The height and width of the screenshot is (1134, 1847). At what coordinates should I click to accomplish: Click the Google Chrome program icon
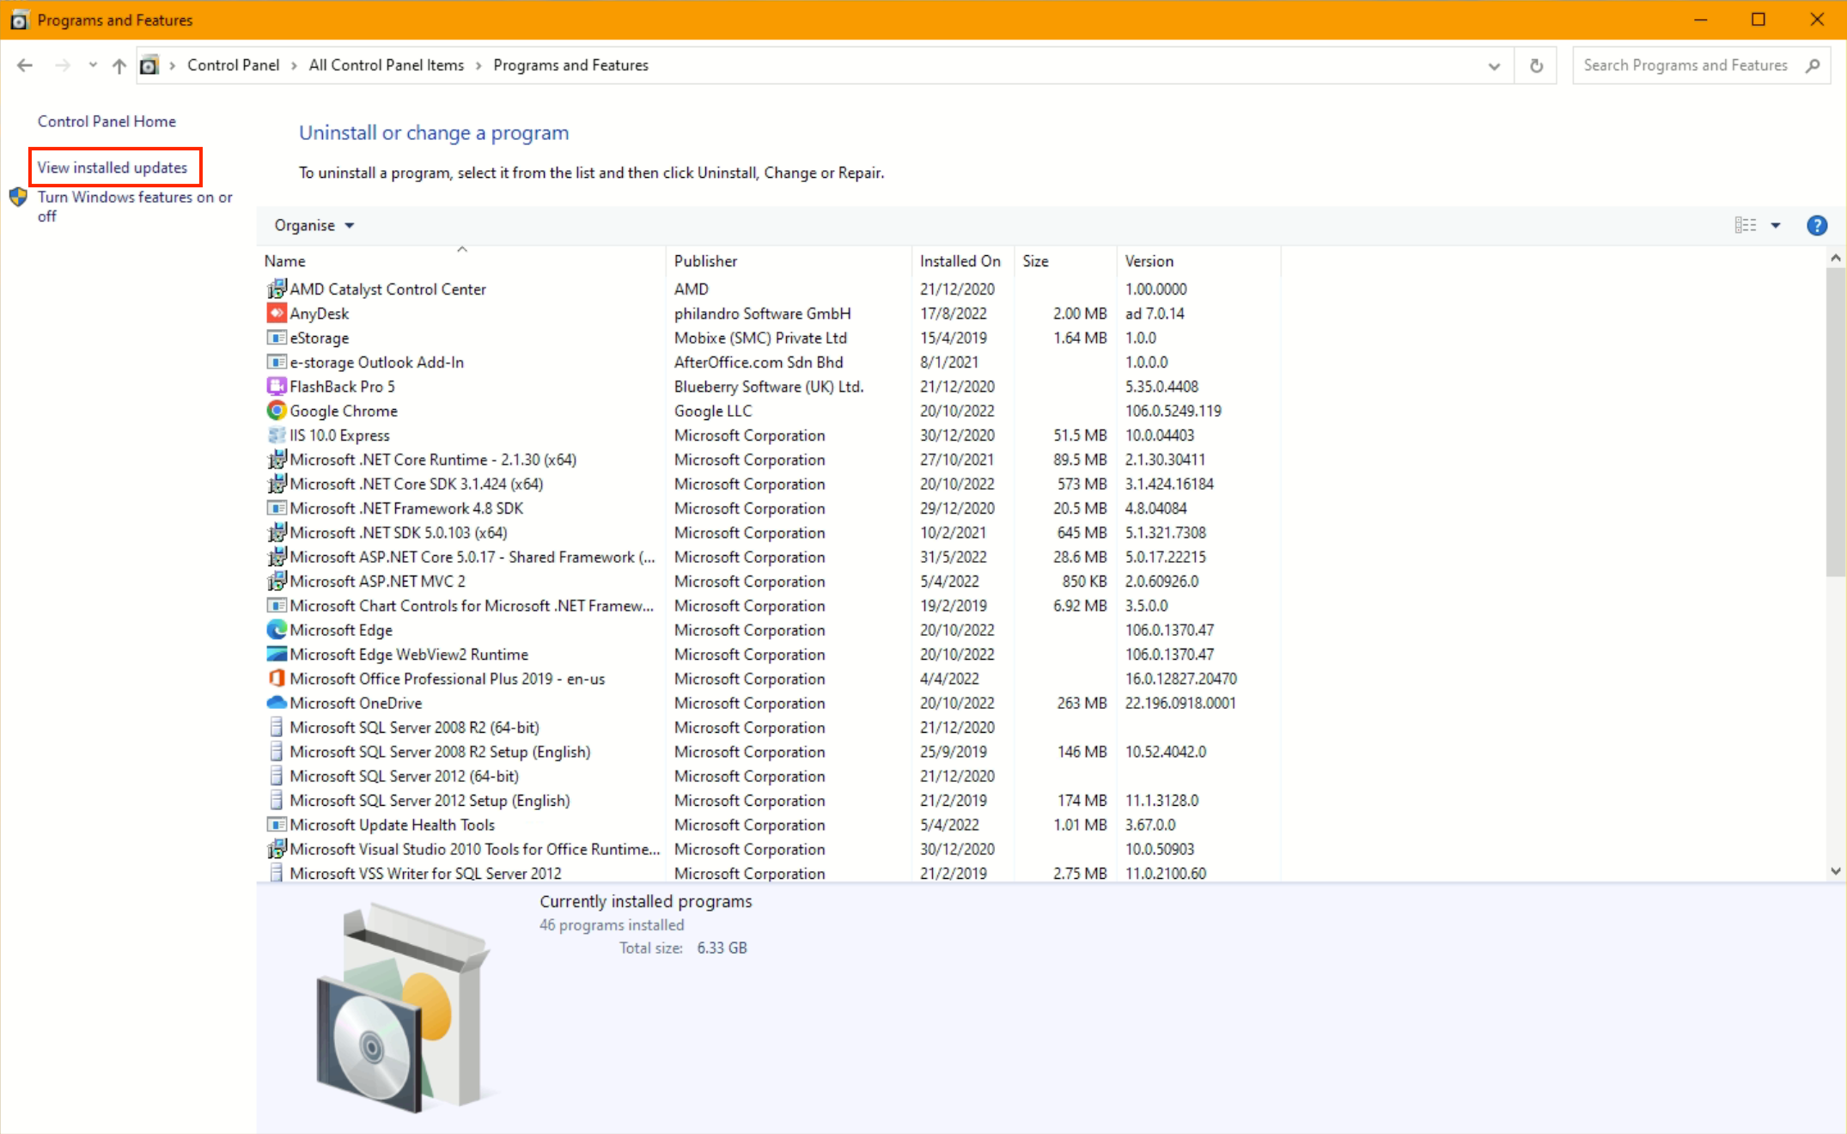pos(276,411)
